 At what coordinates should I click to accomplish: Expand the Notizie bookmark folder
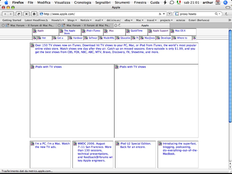[x=86, y=20]
